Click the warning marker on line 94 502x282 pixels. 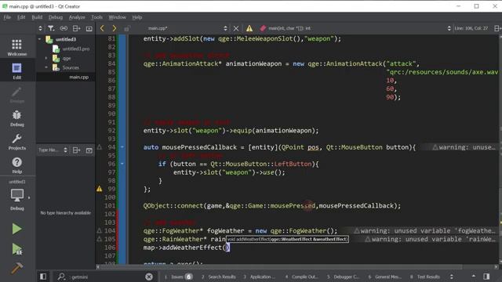(x=100, y=147)
